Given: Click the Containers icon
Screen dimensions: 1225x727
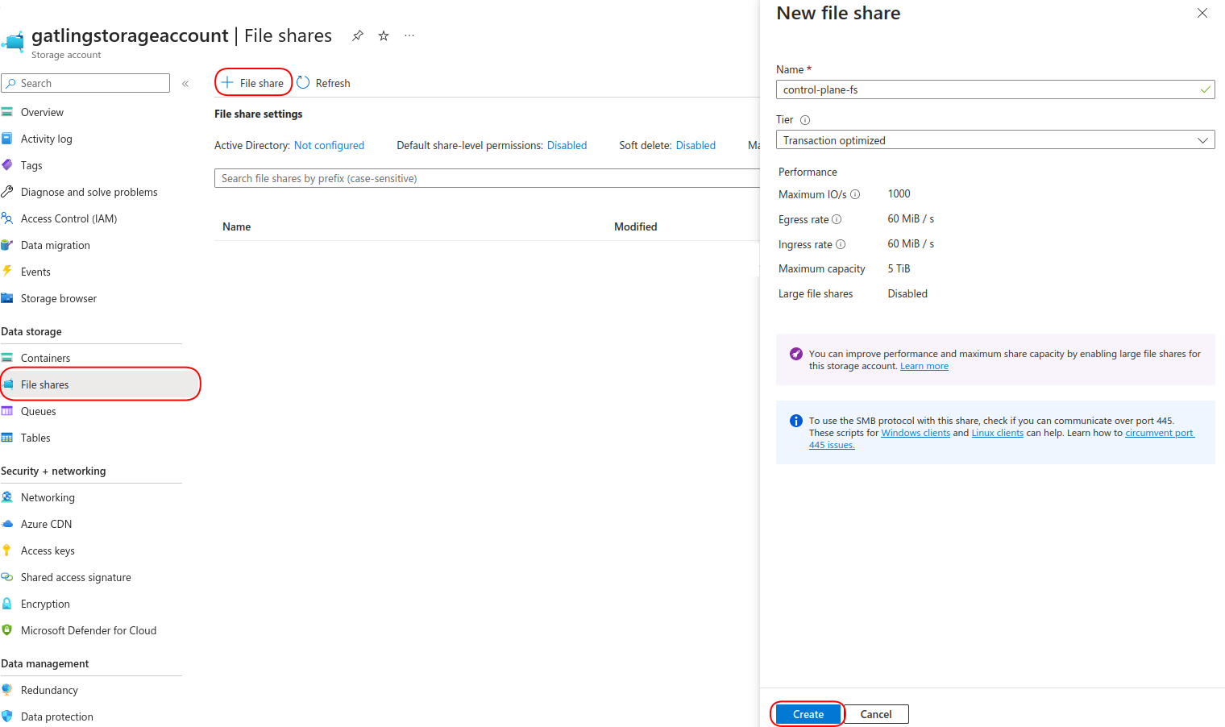Looking at the screenshot, I should coord(7,358).
